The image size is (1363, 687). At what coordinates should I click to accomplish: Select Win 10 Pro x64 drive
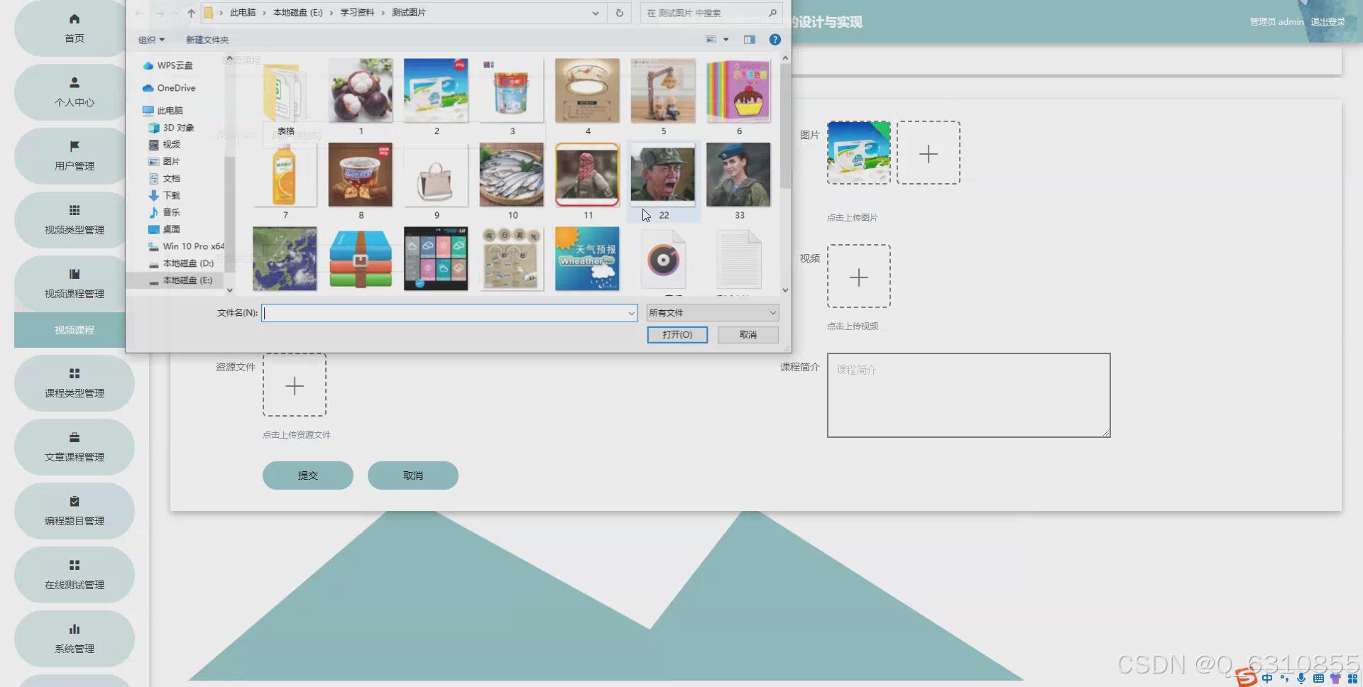(186, 246)
